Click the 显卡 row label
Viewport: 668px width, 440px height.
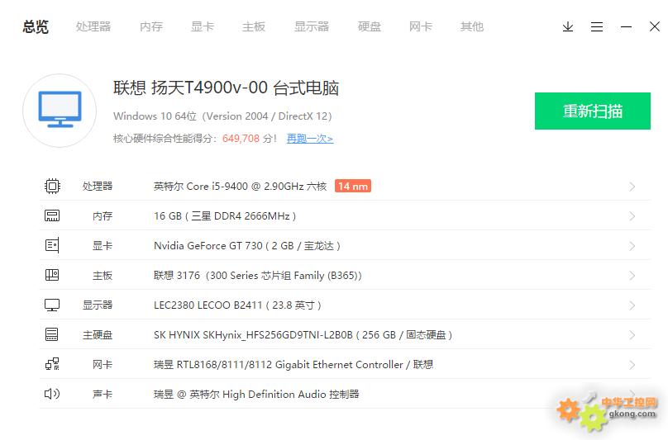pyautogui.click(x=103, y=246)
